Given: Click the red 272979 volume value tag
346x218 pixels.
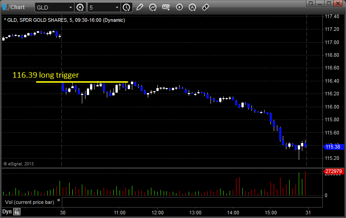Looking at the screenshot, I should point(333,171).
